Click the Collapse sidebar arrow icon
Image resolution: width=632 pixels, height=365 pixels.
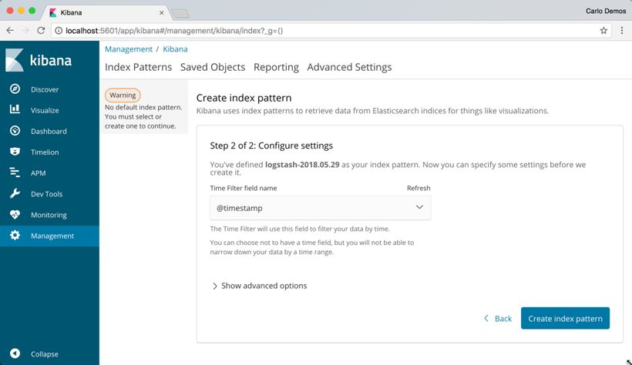point(15,353)
